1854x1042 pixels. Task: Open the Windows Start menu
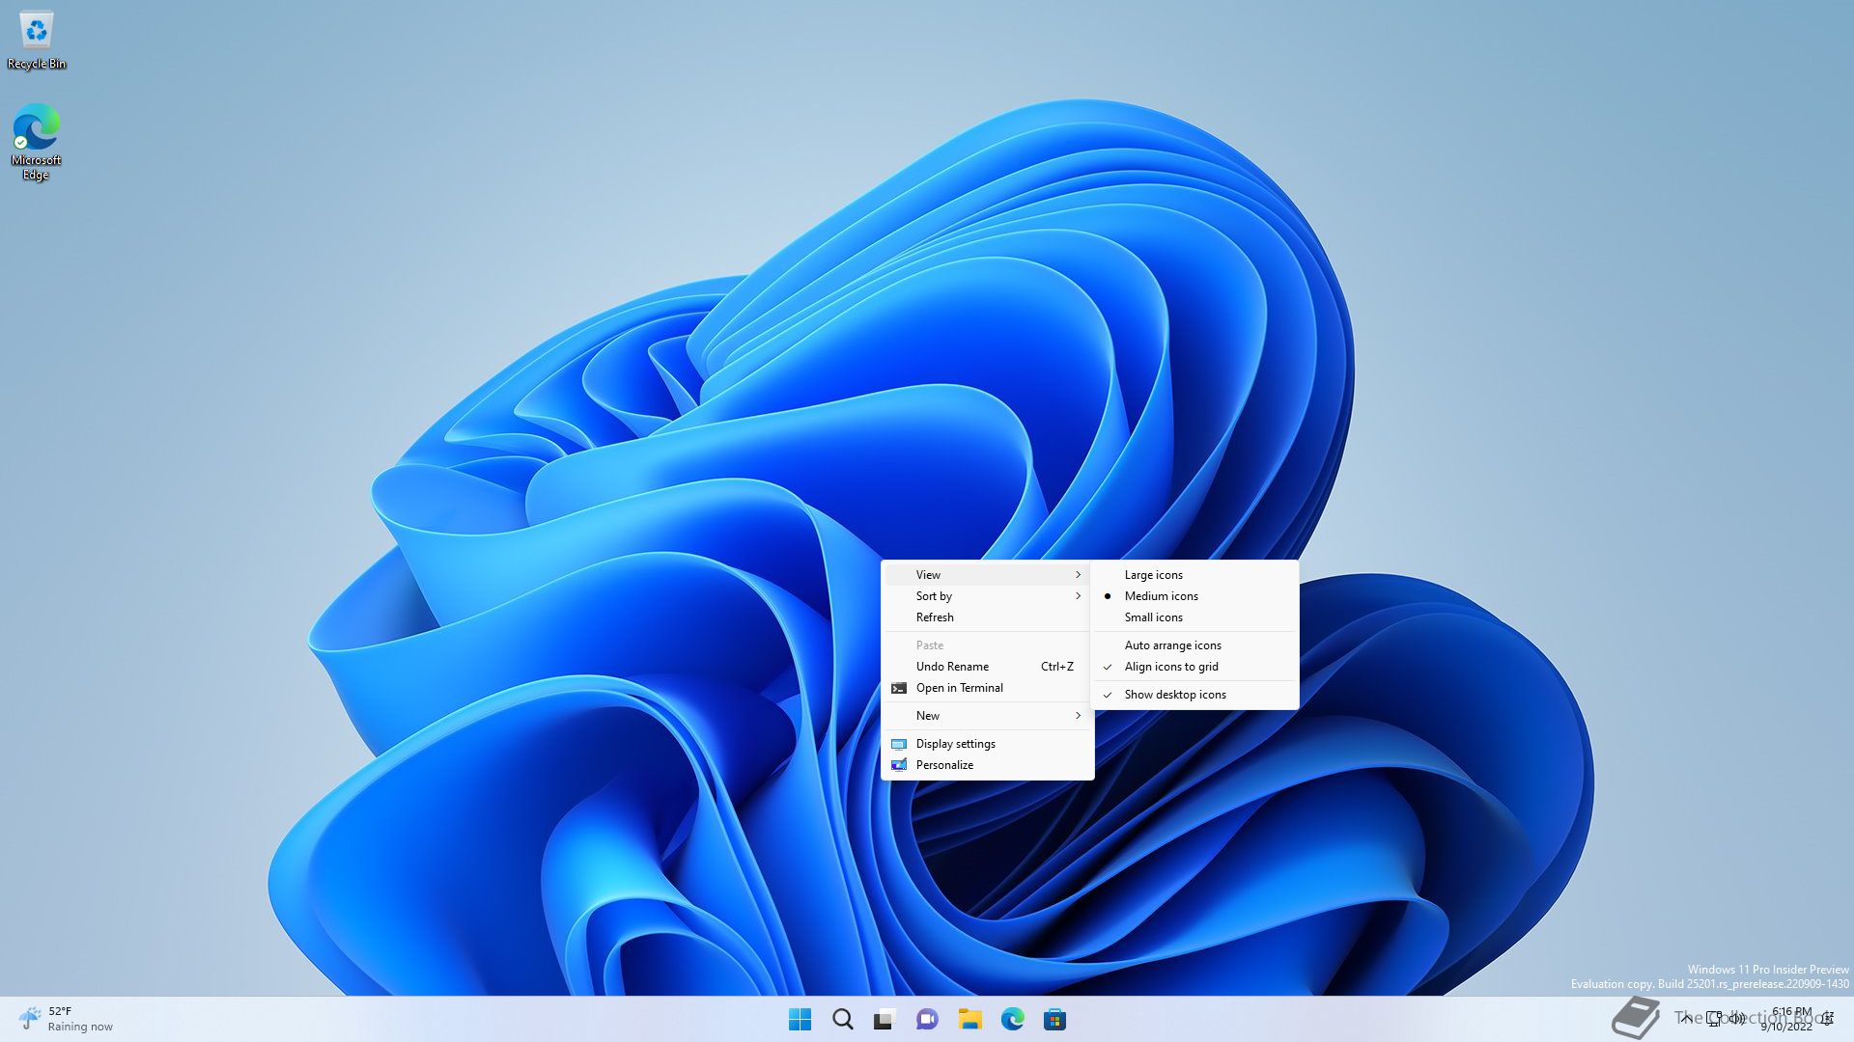coord(800,1019)
